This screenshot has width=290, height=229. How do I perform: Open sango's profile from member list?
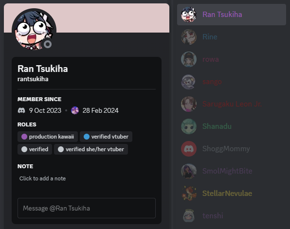[x=232, y=82]
